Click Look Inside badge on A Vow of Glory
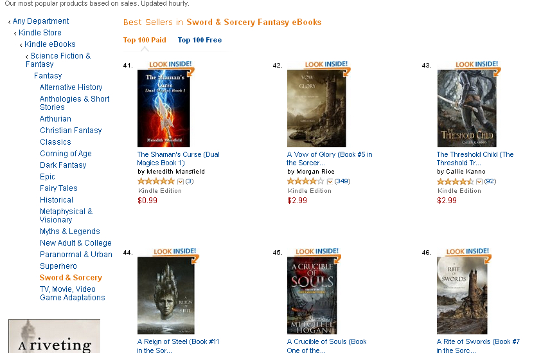The height and width of the screenshot is (353, 559). tap(326, 64)
